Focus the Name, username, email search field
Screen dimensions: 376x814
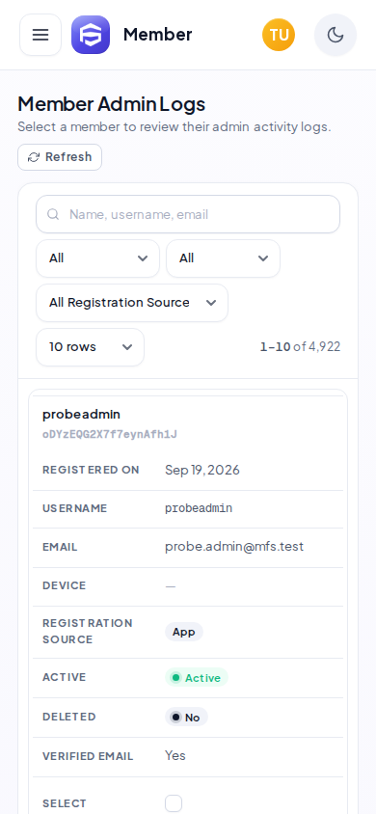188,214
